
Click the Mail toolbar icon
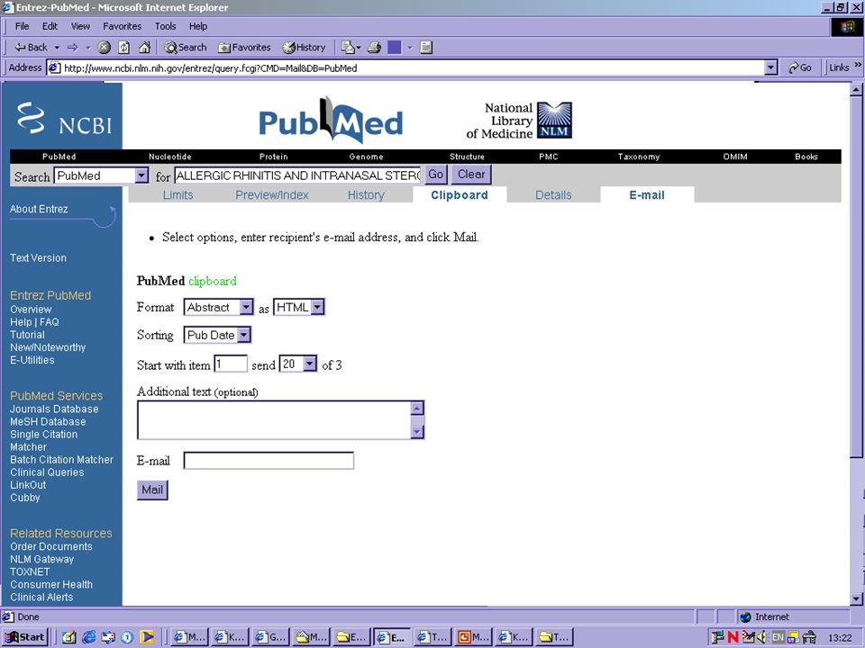tap(347, 48)
